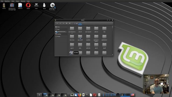Click the US flag keyboard layout indicator

point(132,95)
